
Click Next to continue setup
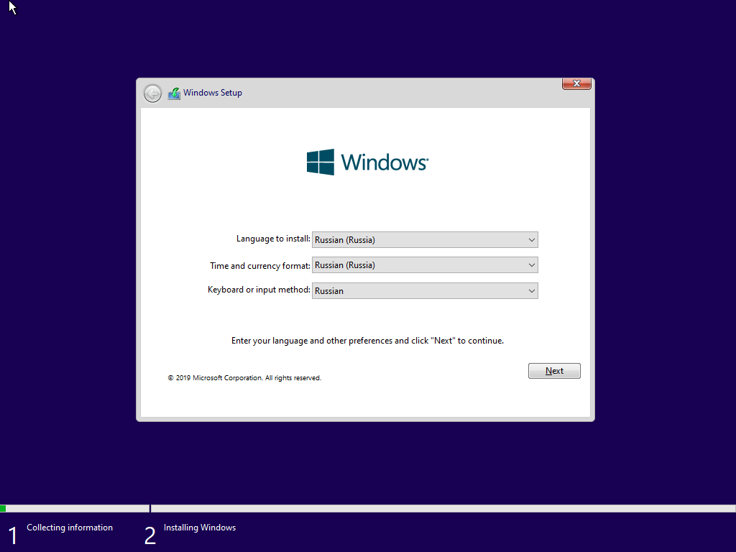point(554,371)
